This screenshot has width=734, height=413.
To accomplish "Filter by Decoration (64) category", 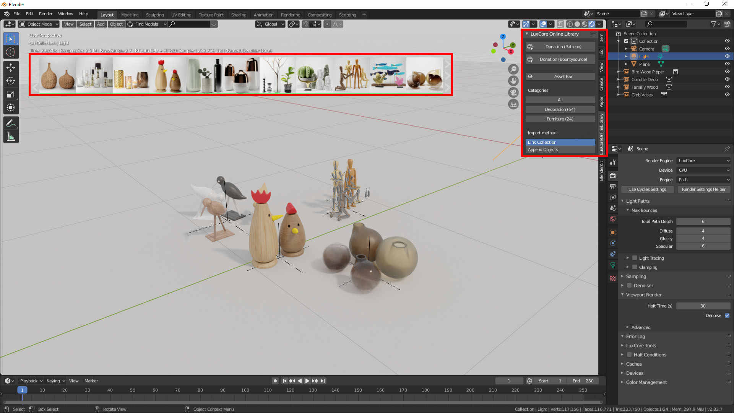I will tap(560, 109).
